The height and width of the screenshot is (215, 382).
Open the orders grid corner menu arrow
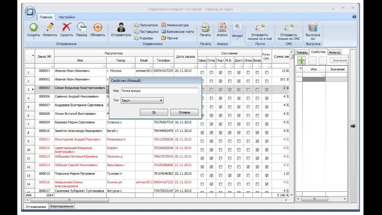pos(33,56)
